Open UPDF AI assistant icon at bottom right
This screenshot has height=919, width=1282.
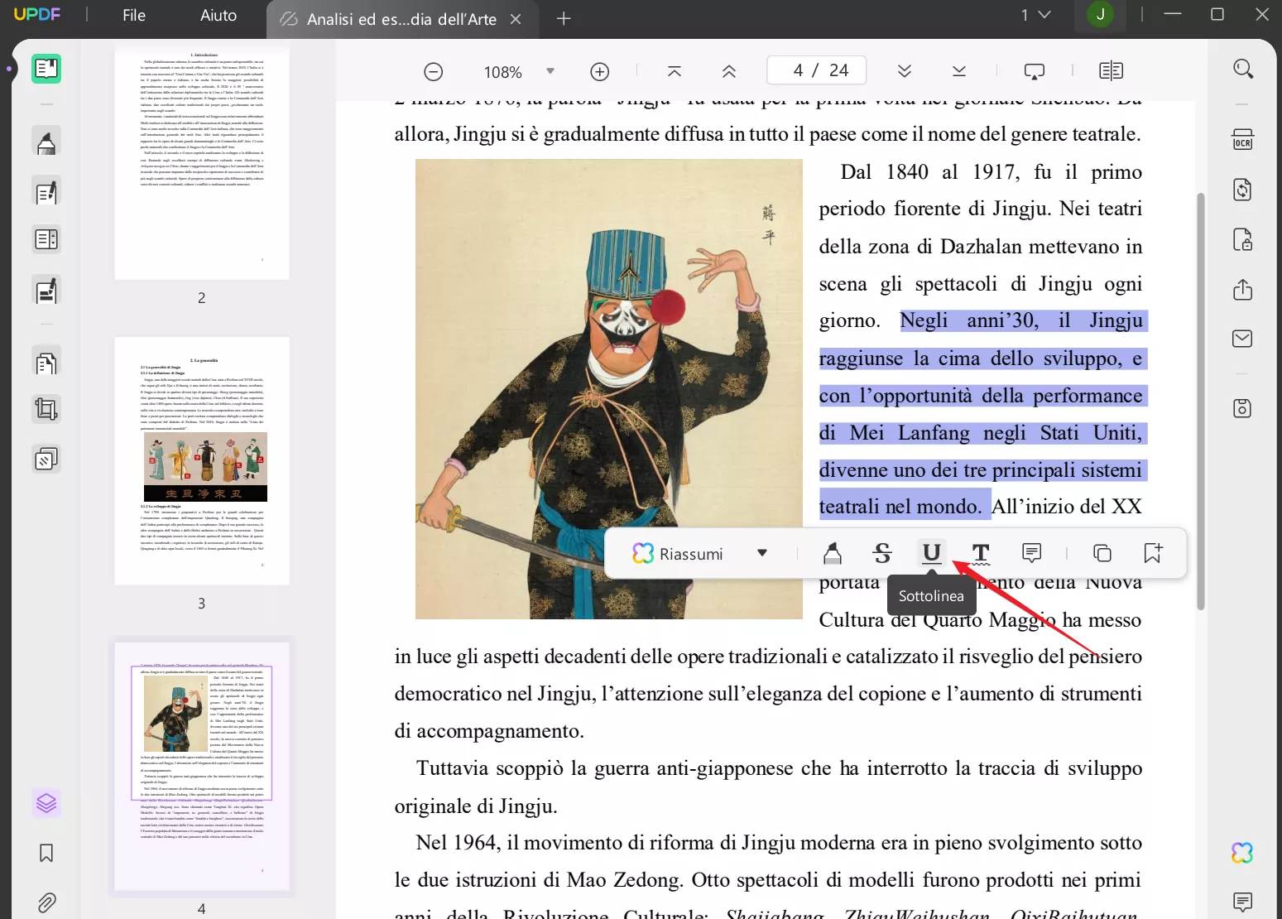click(x=1242, y=853)
